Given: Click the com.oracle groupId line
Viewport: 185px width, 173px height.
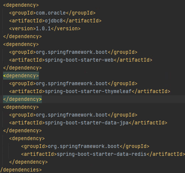Looking at the screenshot, I should pyautogui.click(x=52, y=13).
